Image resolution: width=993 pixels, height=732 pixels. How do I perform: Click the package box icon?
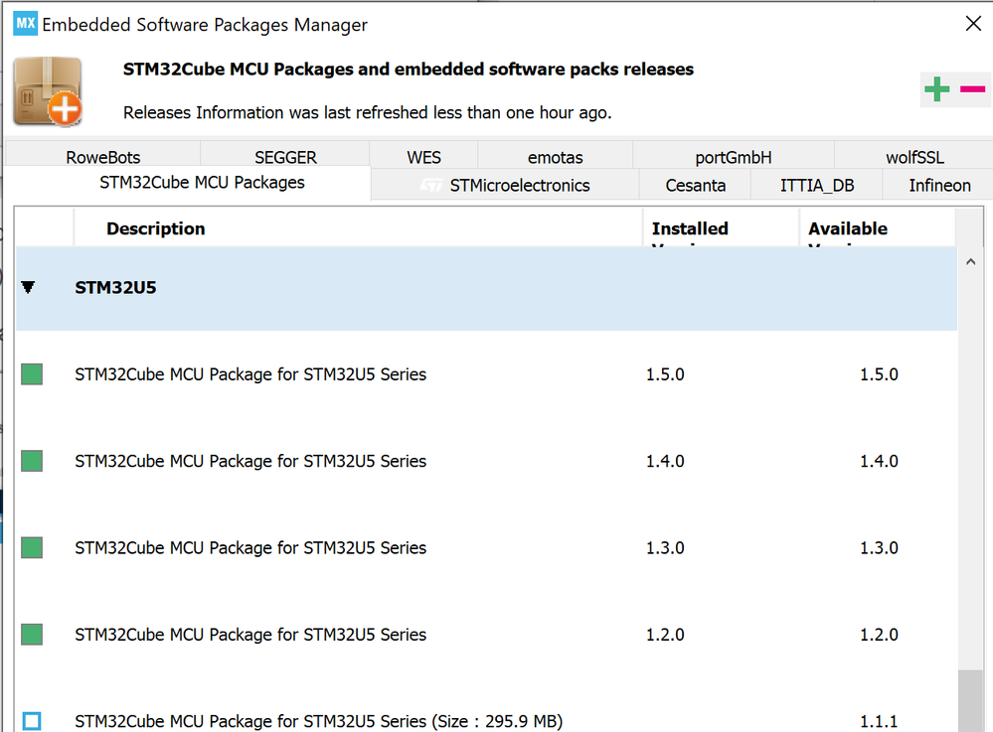(48, 91)
